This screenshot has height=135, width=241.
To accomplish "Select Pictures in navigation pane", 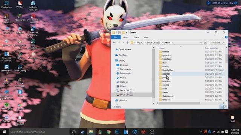I will click(122, 82).
